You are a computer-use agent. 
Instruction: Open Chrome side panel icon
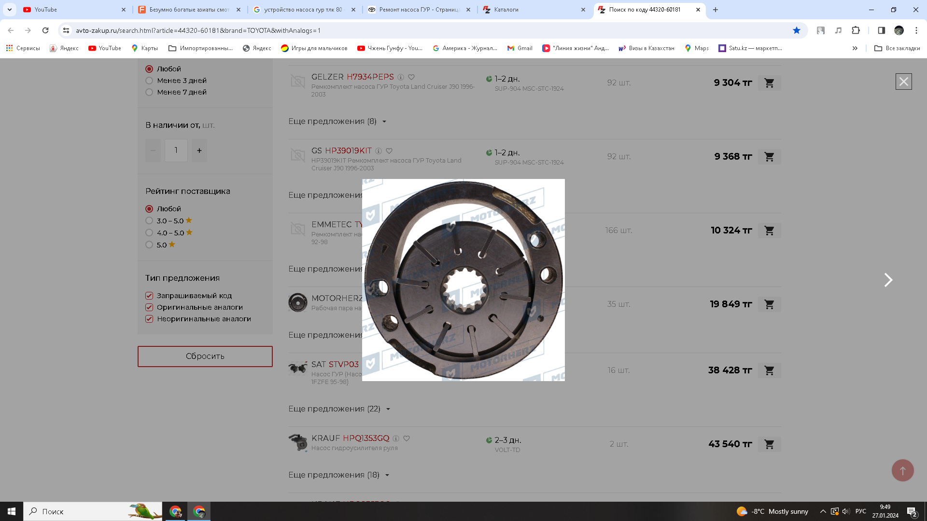[881, 30]
